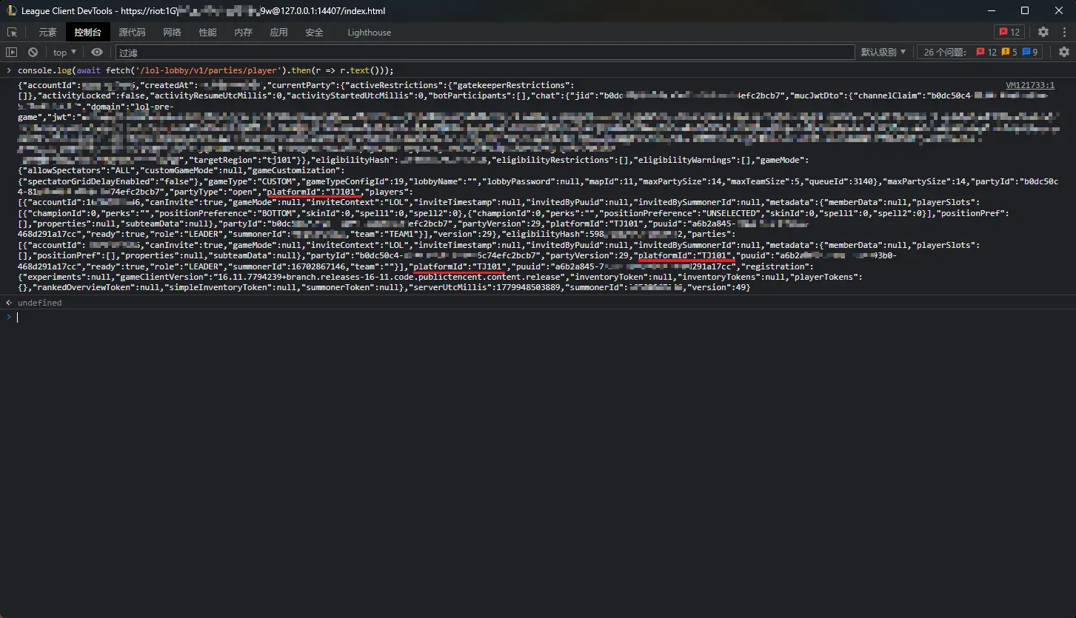
Task: Create a live expression with eye icon
Action: click(x=97, y=53)
